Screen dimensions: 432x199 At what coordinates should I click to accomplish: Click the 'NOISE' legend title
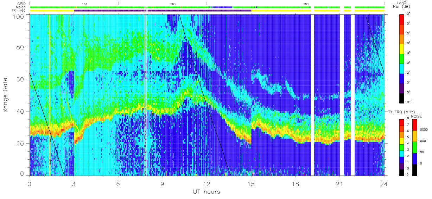tap(417, 116)
